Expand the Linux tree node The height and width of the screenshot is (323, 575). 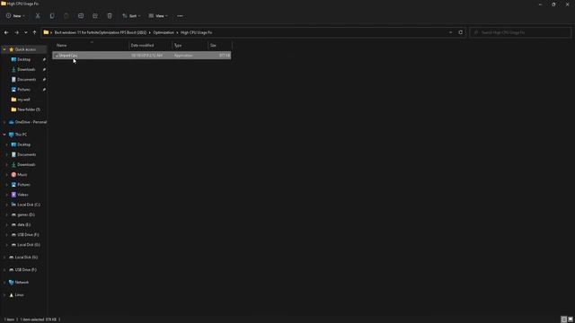click(4, 295)
